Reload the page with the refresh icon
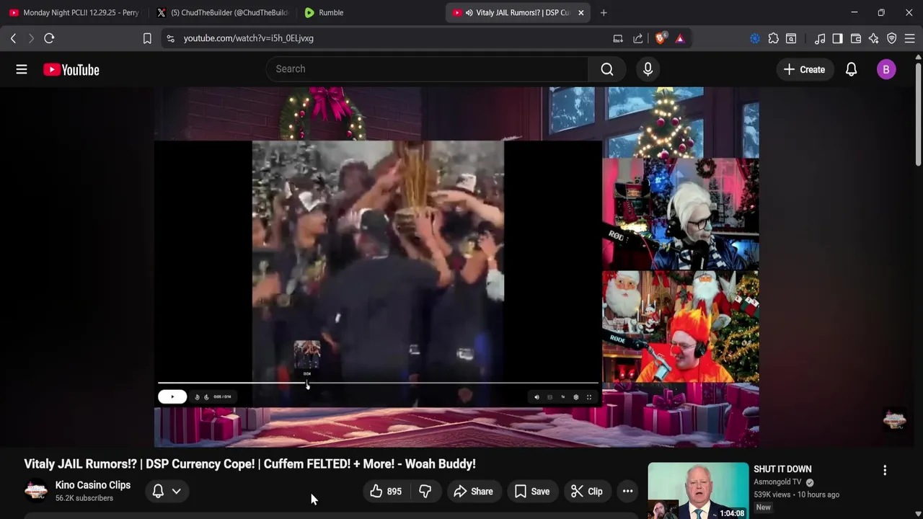923x519 pixels. tap(49, 38)
